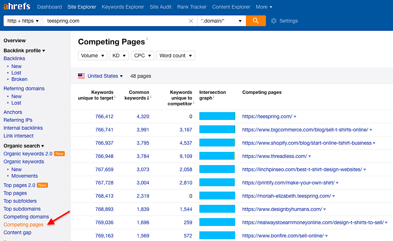Click the orange search magnifier button
393x241 pixels.
point(256,21)
